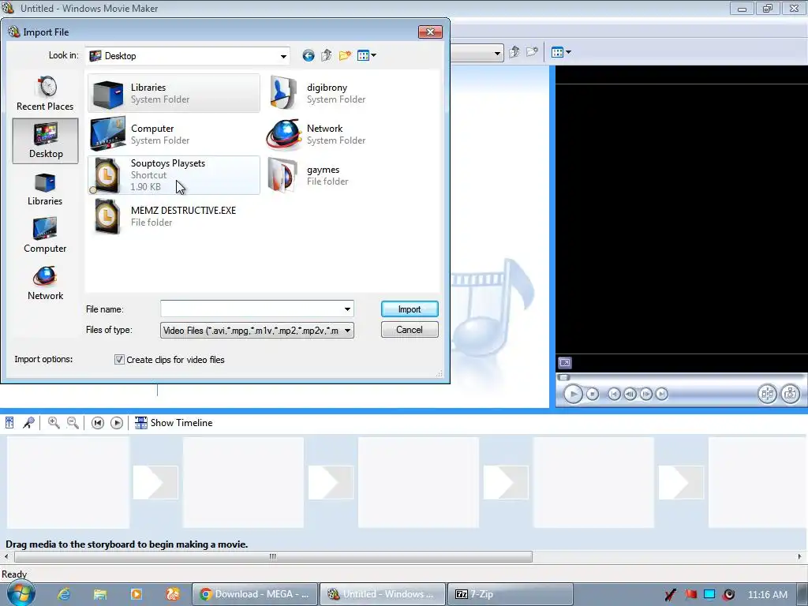Click the first storyboard transition box

tap(155, 482)
